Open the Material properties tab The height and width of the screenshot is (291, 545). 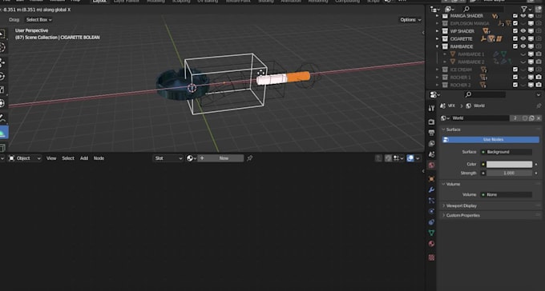point(431,244)
